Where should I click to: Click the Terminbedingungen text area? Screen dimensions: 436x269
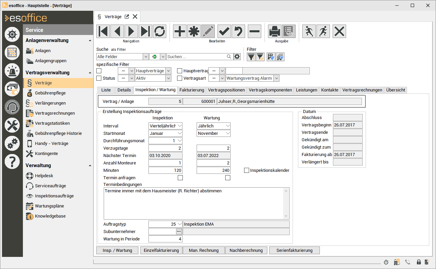click(197, 203)
